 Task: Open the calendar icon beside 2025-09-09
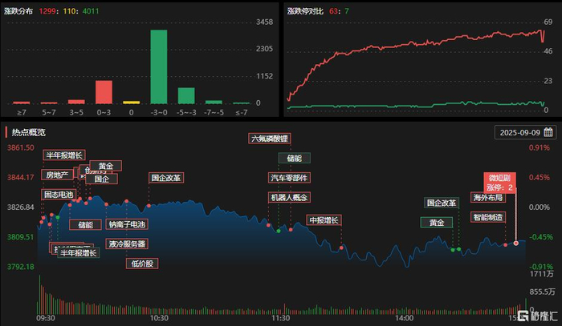pyautogui.click(x=548, y=132)
